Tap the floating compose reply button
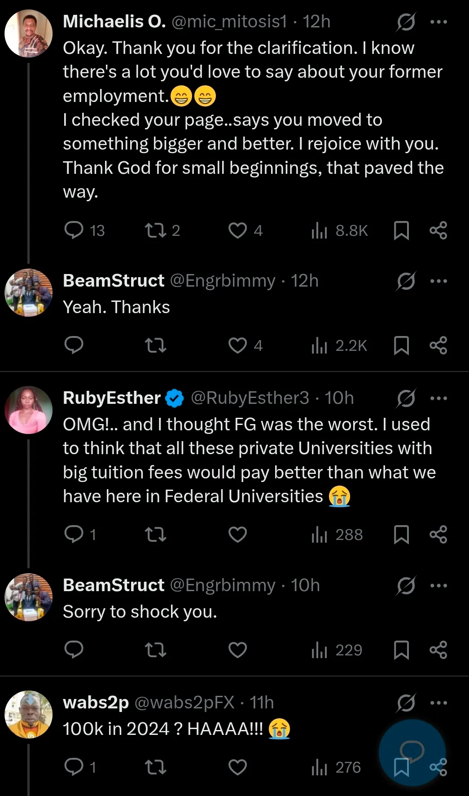This screenshot has height=796, width=469. pos(412,752)
